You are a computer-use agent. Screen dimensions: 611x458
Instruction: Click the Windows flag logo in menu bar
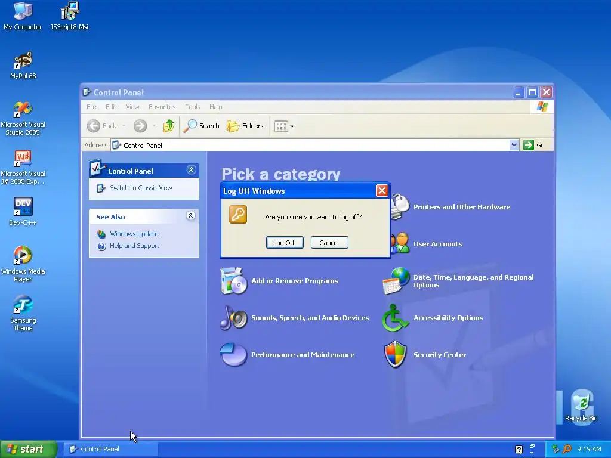tap(542, 107)
